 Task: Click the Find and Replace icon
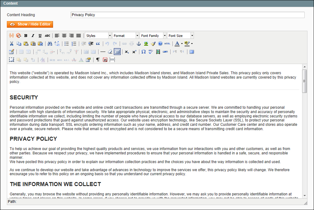[x=57, y=43]
